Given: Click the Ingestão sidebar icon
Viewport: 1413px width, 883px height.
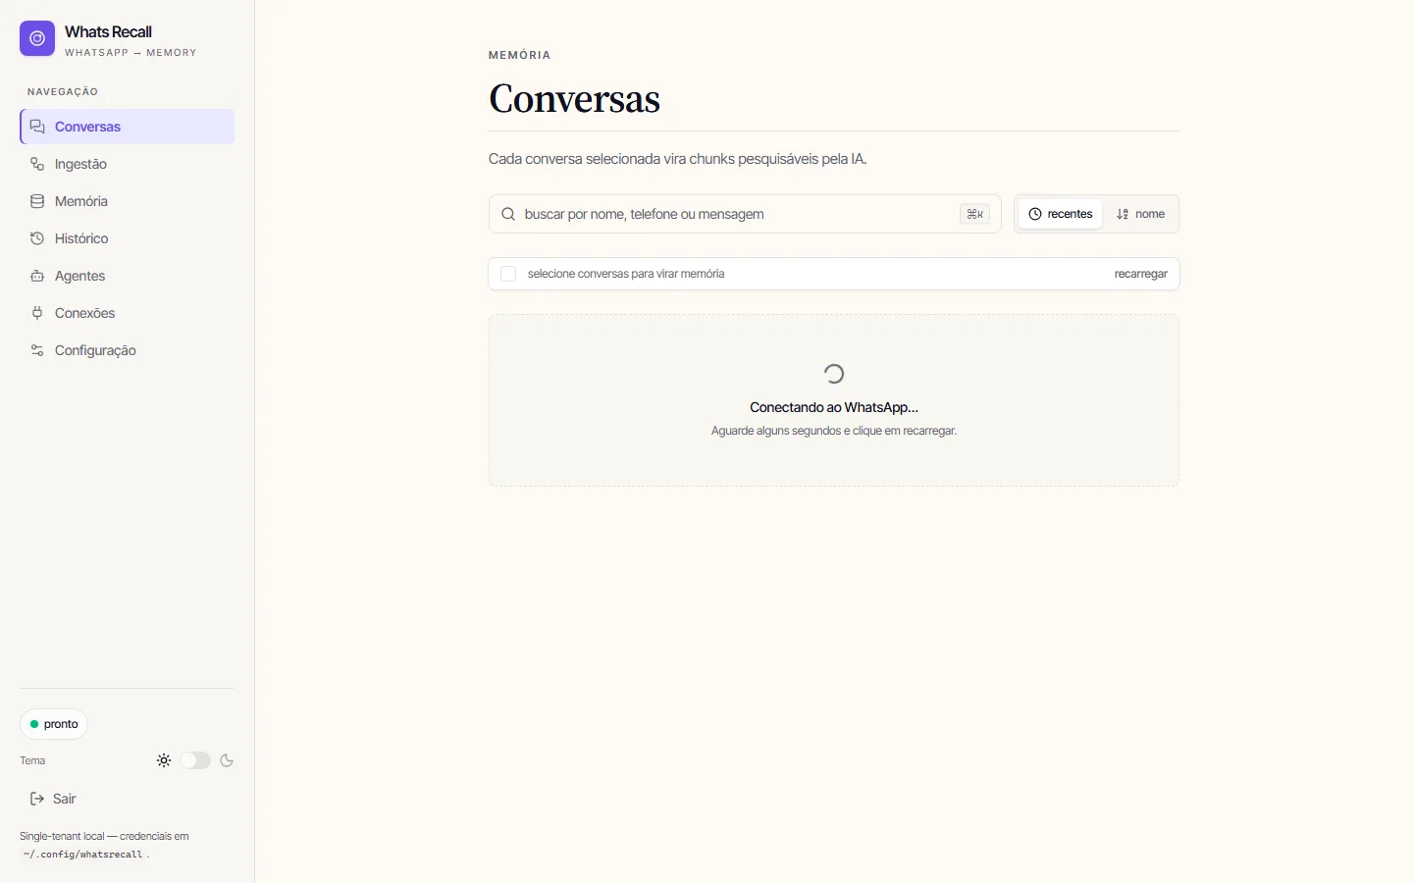Looking at the screenshot, I should tap(37, 164).
